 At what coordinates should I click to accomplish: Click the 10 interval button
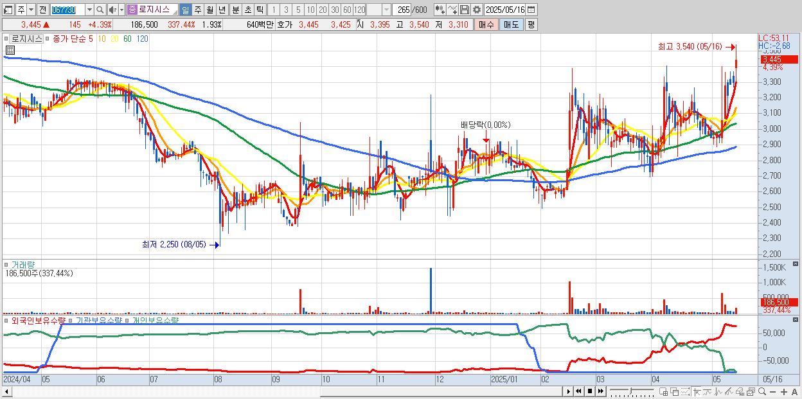[310, 10]
